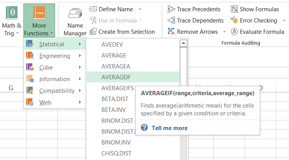
Task: Click the Tell me more link
Action: click(x=169, y=128)
